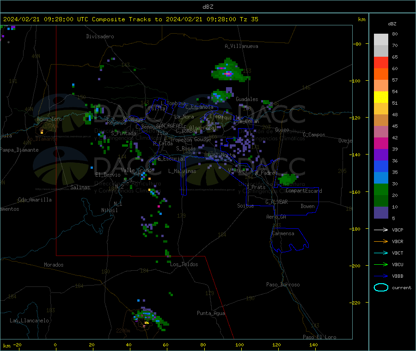
Task: Click the 'G_ALVEAR' map label
Action: 276,202
